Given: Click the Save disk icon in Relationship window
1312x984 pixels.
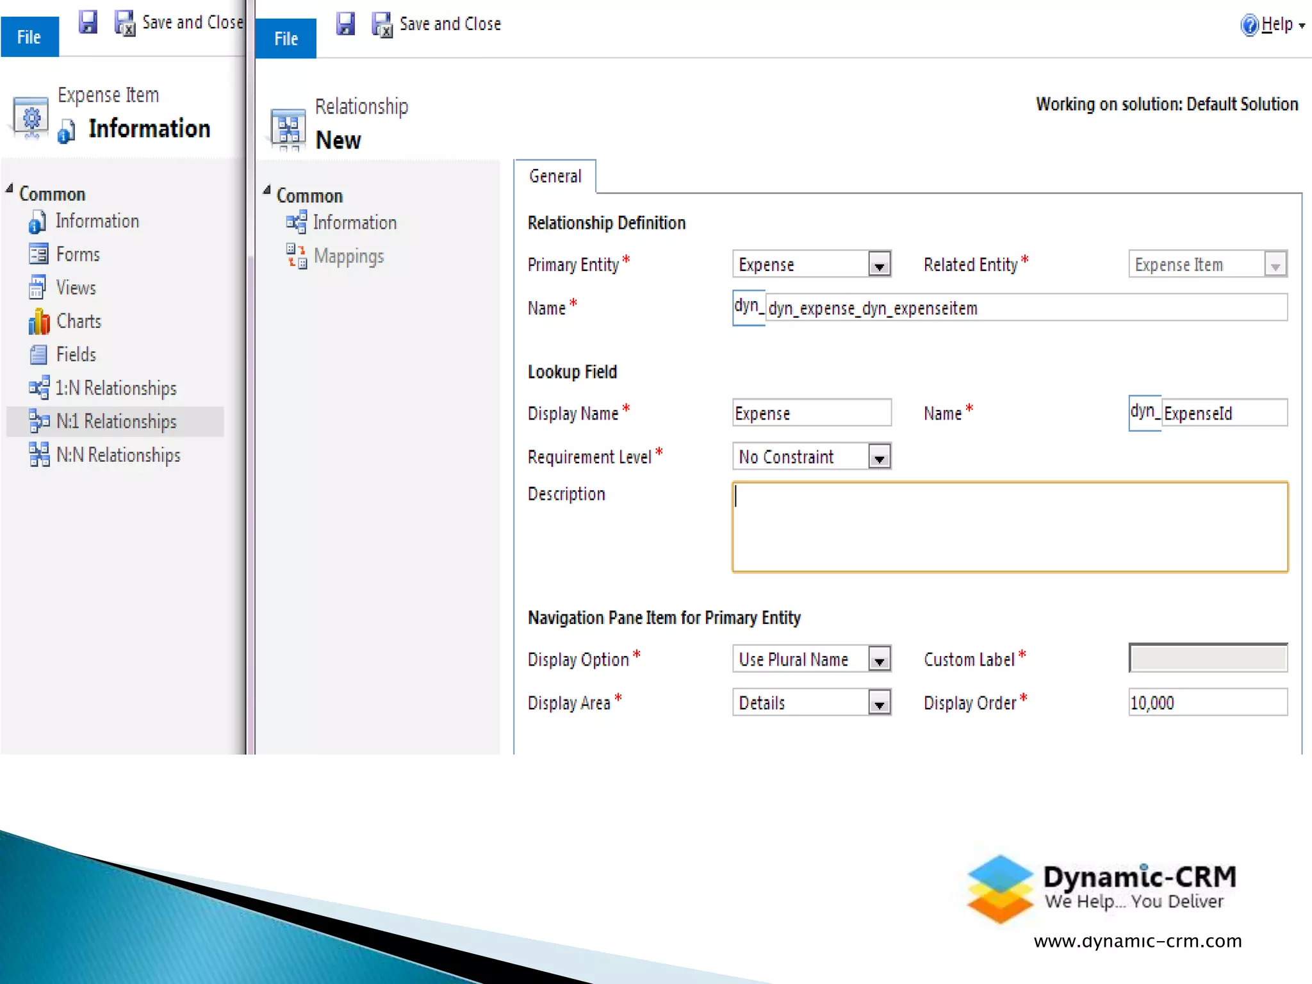Looking at the screenshot, I should pyautogui.click(x=345, y=24).
